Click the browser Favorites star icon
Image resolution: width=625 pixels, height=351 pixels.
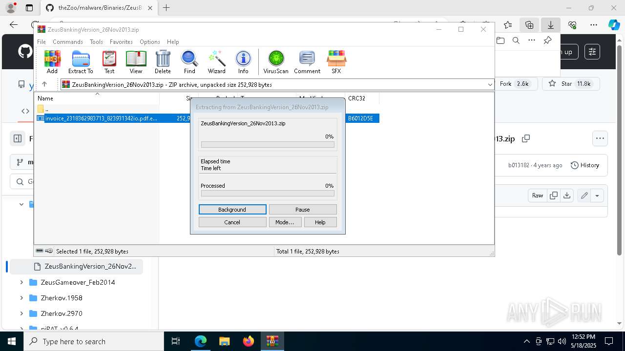(x=508, y=25)
